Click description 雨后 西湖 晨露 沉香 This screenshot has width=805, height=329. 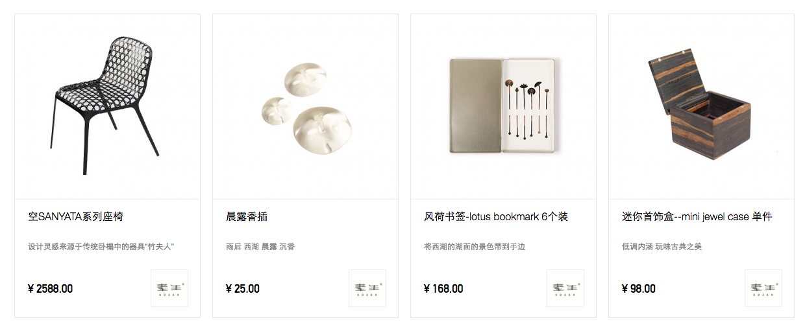point(260,247)
